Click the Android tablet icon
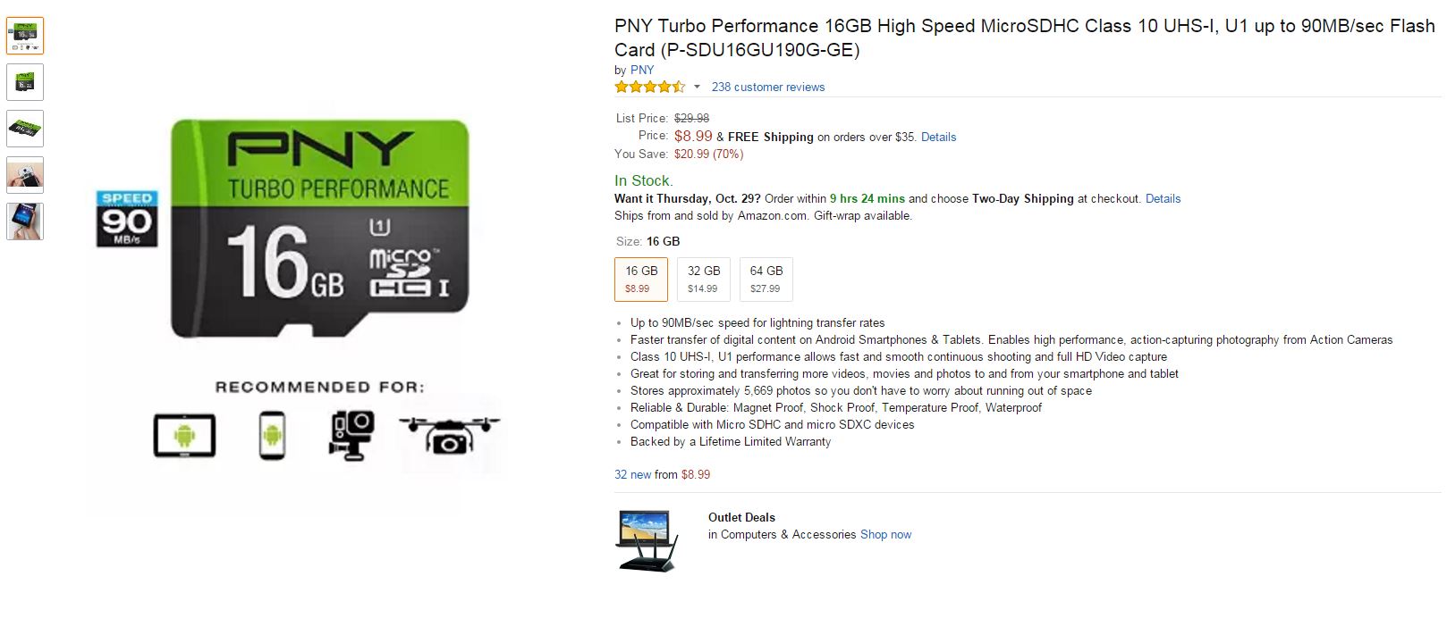 tap(184, 436)
